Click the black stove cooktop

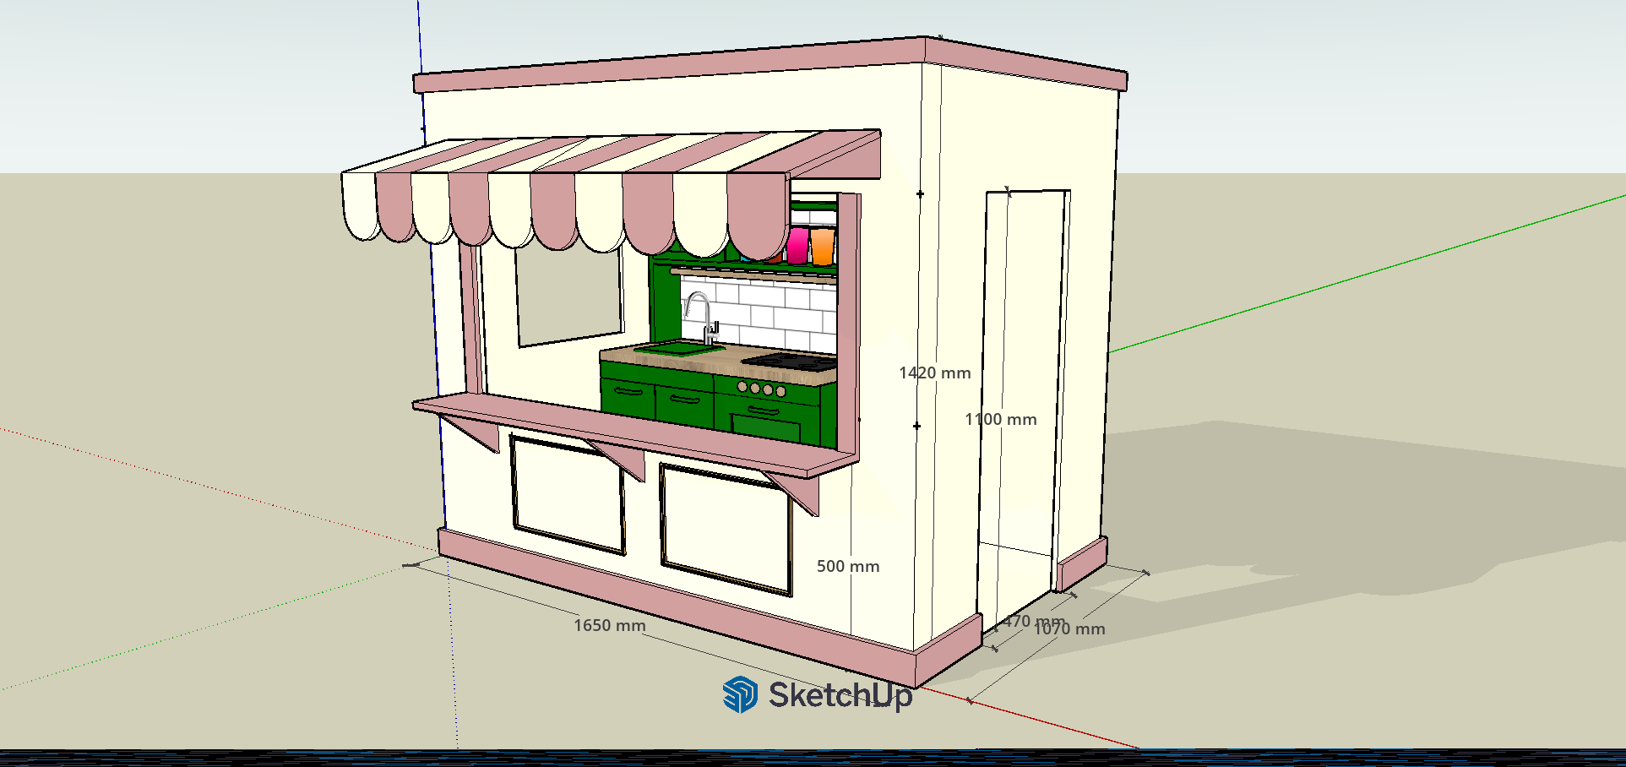click(x=790, y=362)
